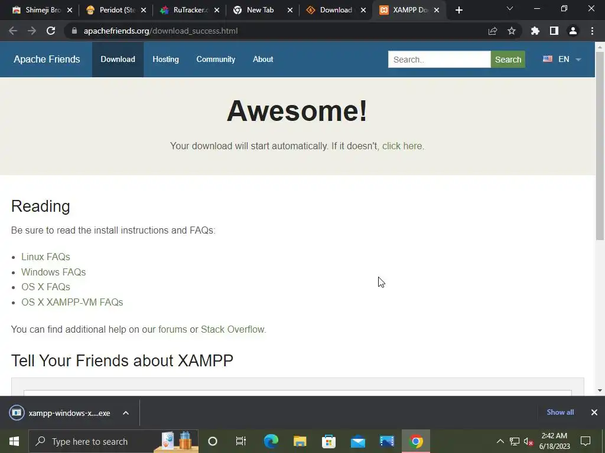The height and width of the screenshot is (453, 605).
Task: Open Mail app from taskbar
Action: (x=357, y=441)
